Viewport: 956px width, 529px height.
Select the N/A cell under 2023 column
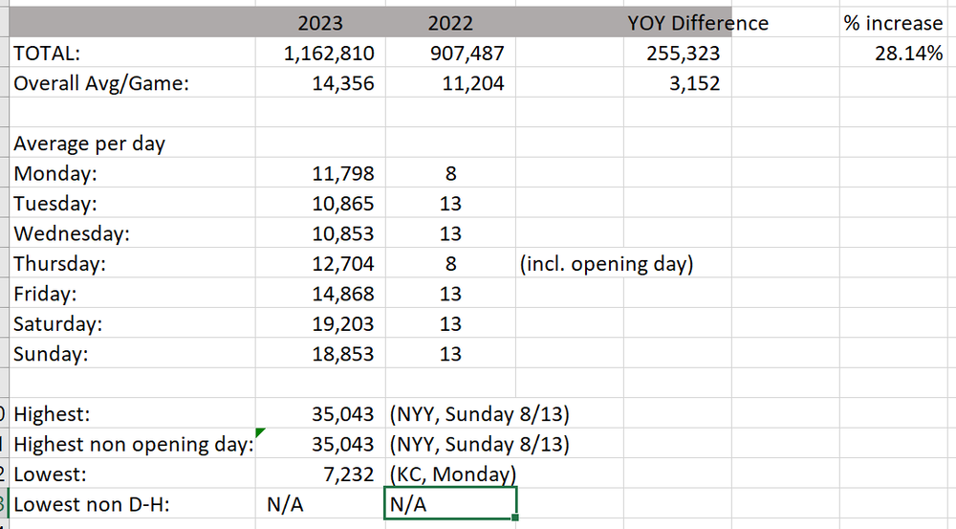(320, 504)
